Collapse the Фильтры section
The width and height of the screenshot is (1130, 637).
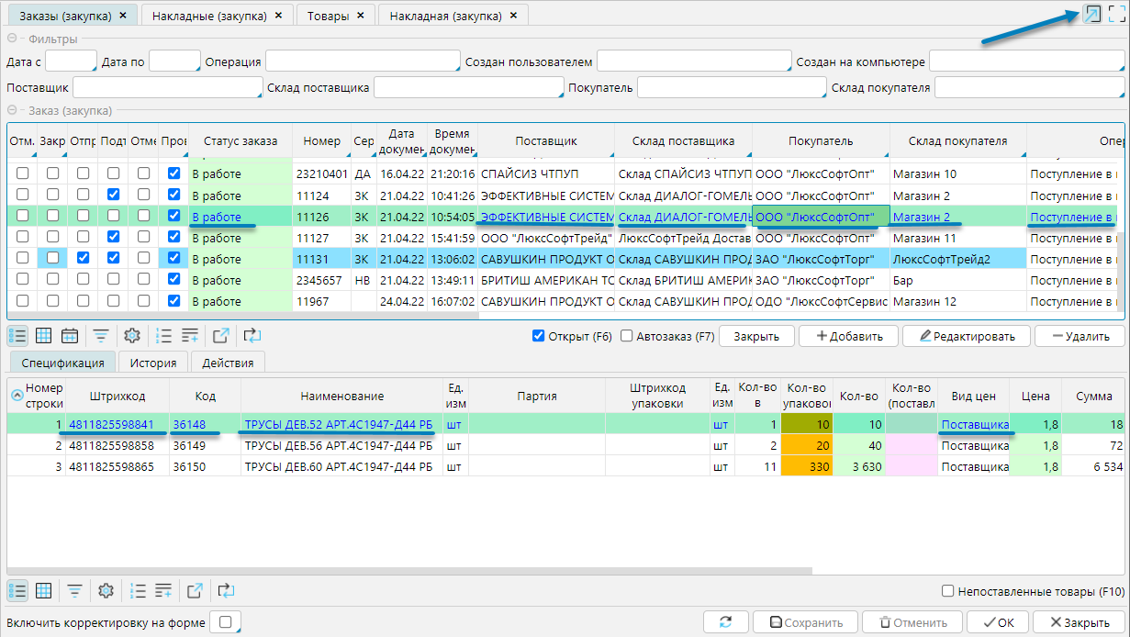[14, 39]
